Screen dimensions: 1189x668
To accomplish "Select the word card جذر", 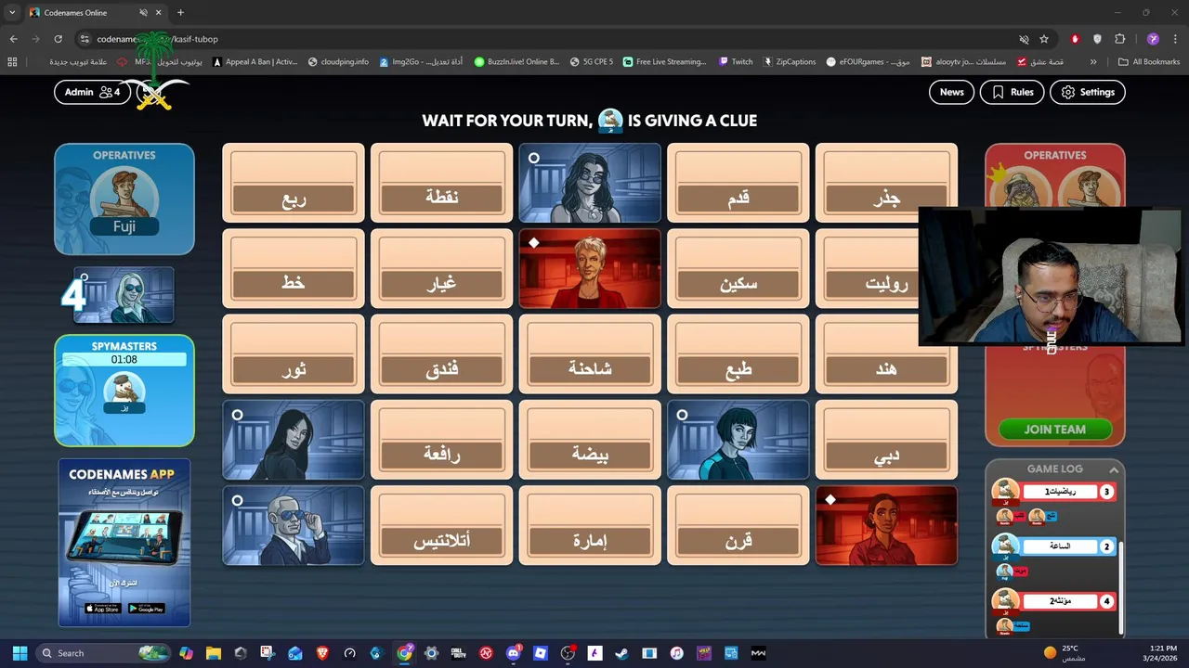I will point(886,183).
